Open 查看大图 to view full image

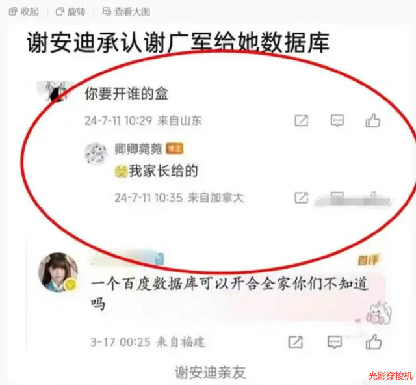click(127, 12)
